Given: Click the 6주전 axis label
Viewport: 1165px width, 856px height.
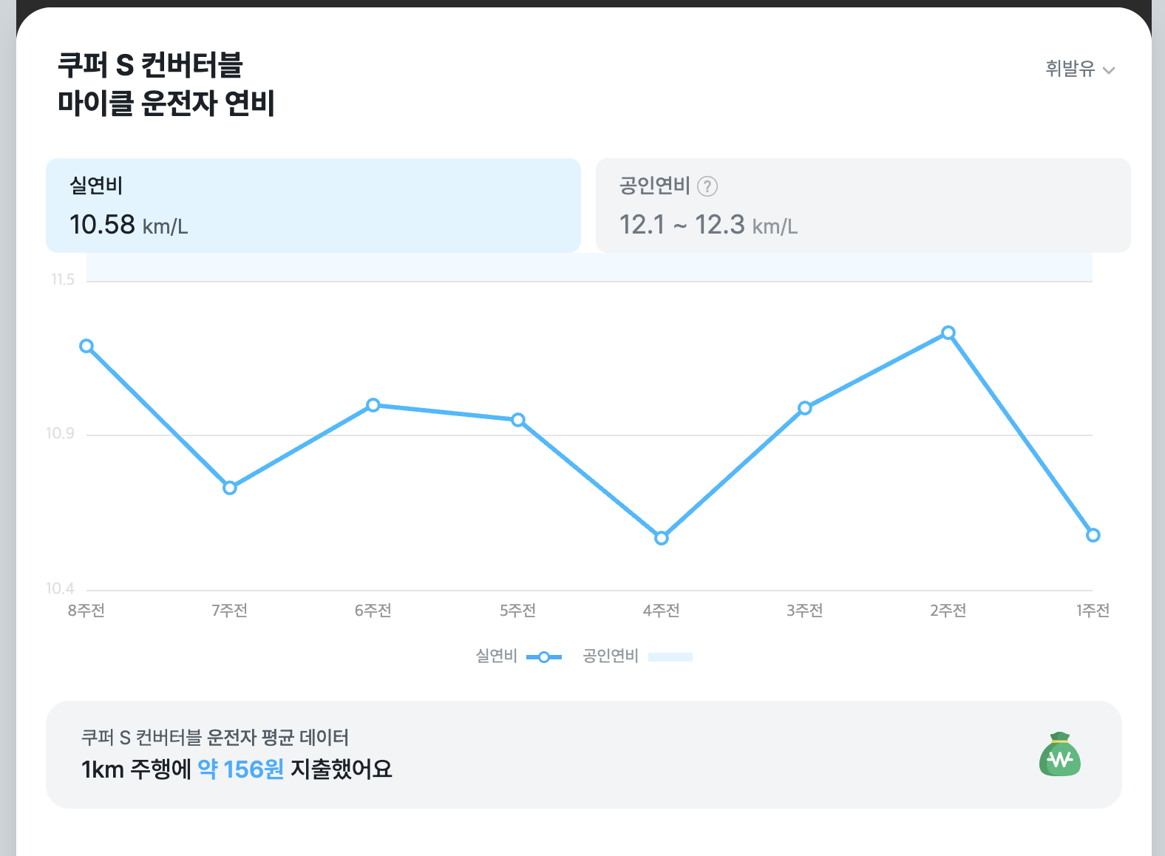Looking at the screenshot, I should pyautogui.click(x=373, y=611).
